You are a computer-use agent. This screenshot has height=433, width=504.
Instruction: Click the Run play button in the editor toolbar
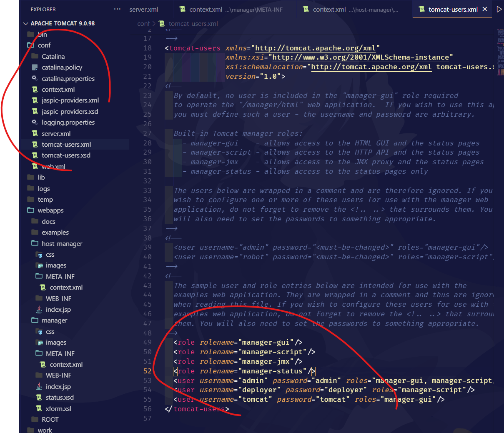(x=499, y=9)
